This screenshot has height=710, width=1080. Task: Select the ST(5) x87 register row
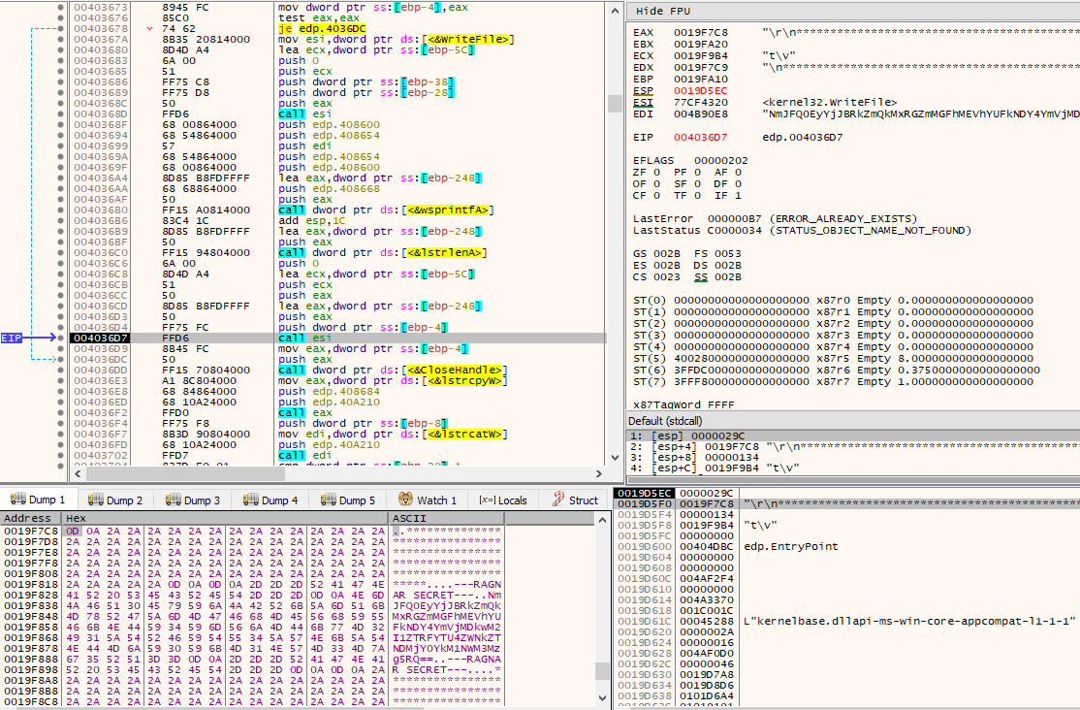[x=833, y=359]
